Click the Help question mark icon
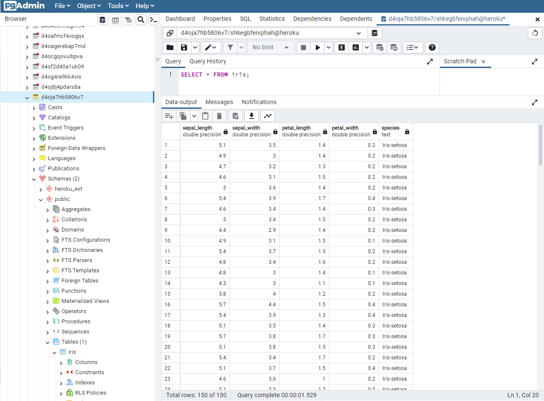Viewport: 544px width, 401px height. (x=432, y=48)
